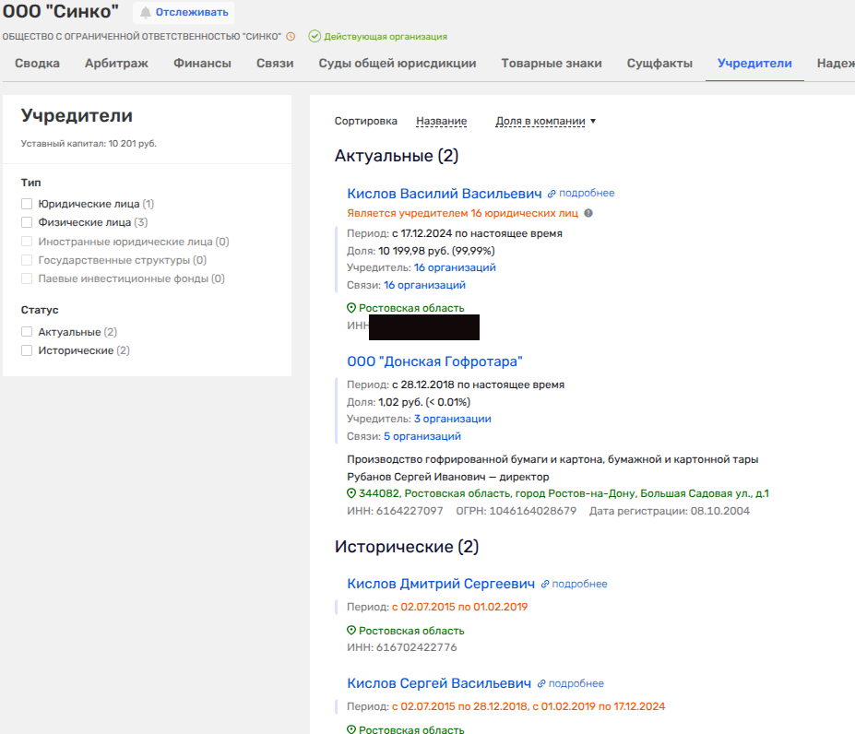Click the link icon next to Кислов Василий Васильевич

click(x=552, y=194)
